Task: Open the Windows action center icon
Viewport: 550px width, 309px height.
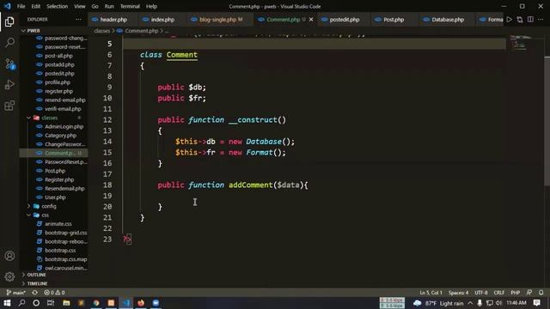Action: tap(536, 303)
